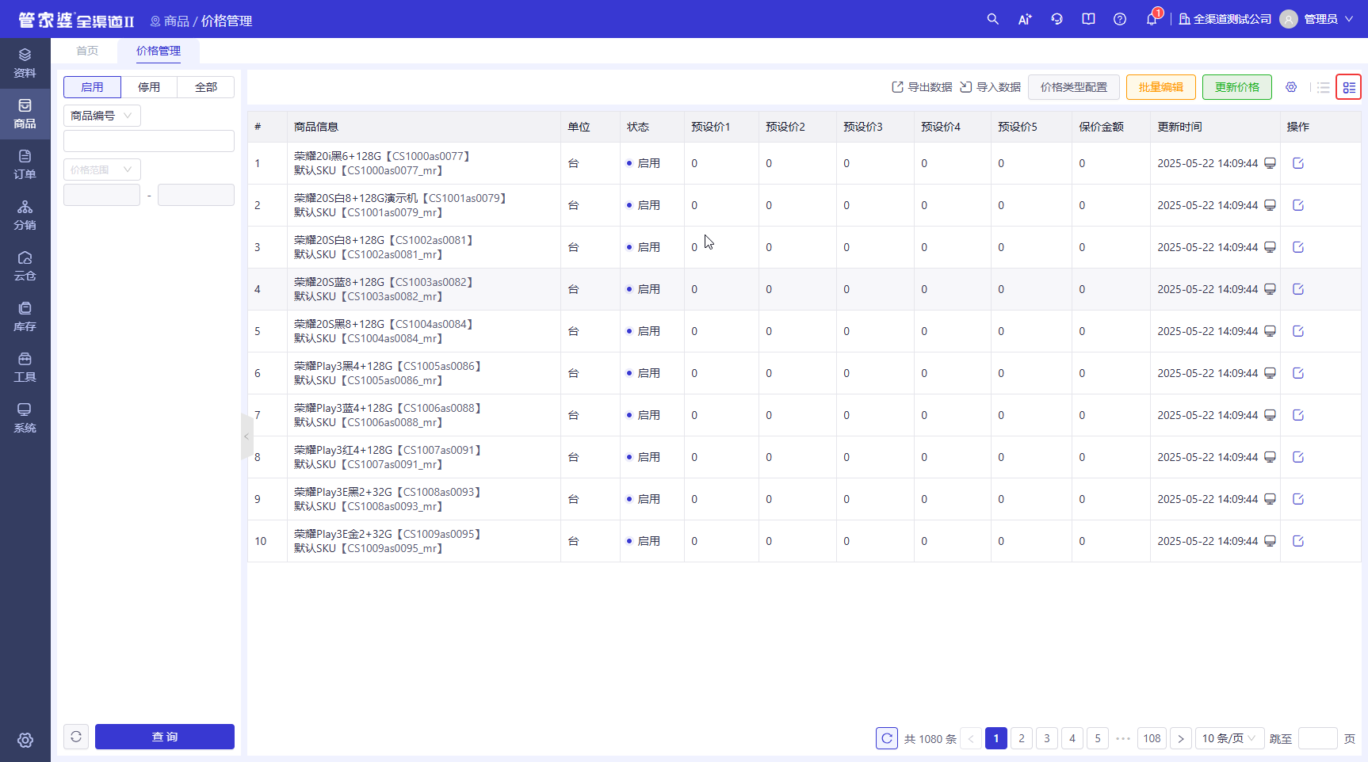1368x762 pixels.
Task: Click the edit icon for row 3
Action: pyautogui.click(x=1298, y=247)
